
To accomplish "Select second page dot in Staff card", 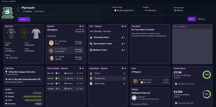I will tap(125, 26).
